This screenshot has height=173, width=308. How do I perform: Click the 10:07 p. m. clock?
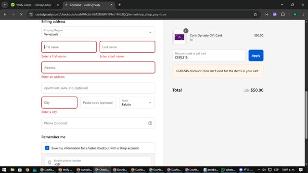288,170
